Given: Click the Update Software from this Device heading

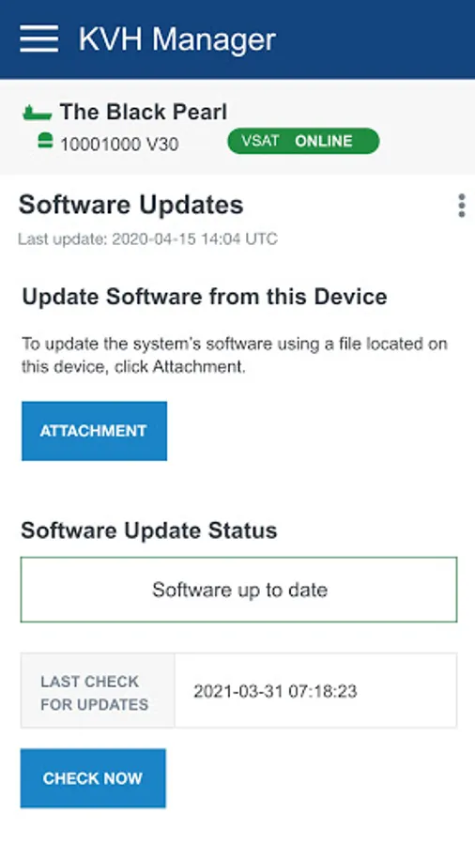Looking at the screenshot, I should click(x=204, y=297).
